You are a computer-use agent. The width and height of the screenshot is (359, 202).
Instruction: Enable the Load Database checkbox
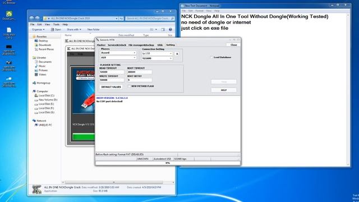point(211,57)
